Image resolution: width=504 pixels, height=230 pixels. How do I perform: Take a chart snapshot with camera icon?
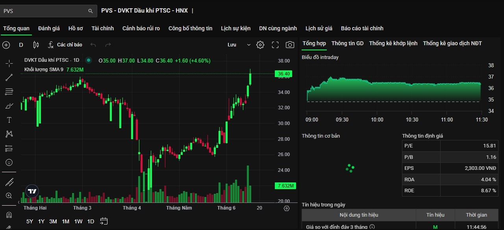290,45
